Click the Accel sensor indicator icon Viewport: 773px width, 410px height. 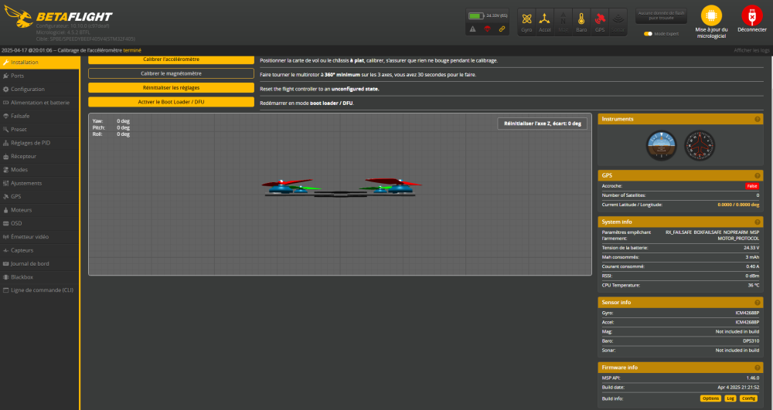click(545, 19)
